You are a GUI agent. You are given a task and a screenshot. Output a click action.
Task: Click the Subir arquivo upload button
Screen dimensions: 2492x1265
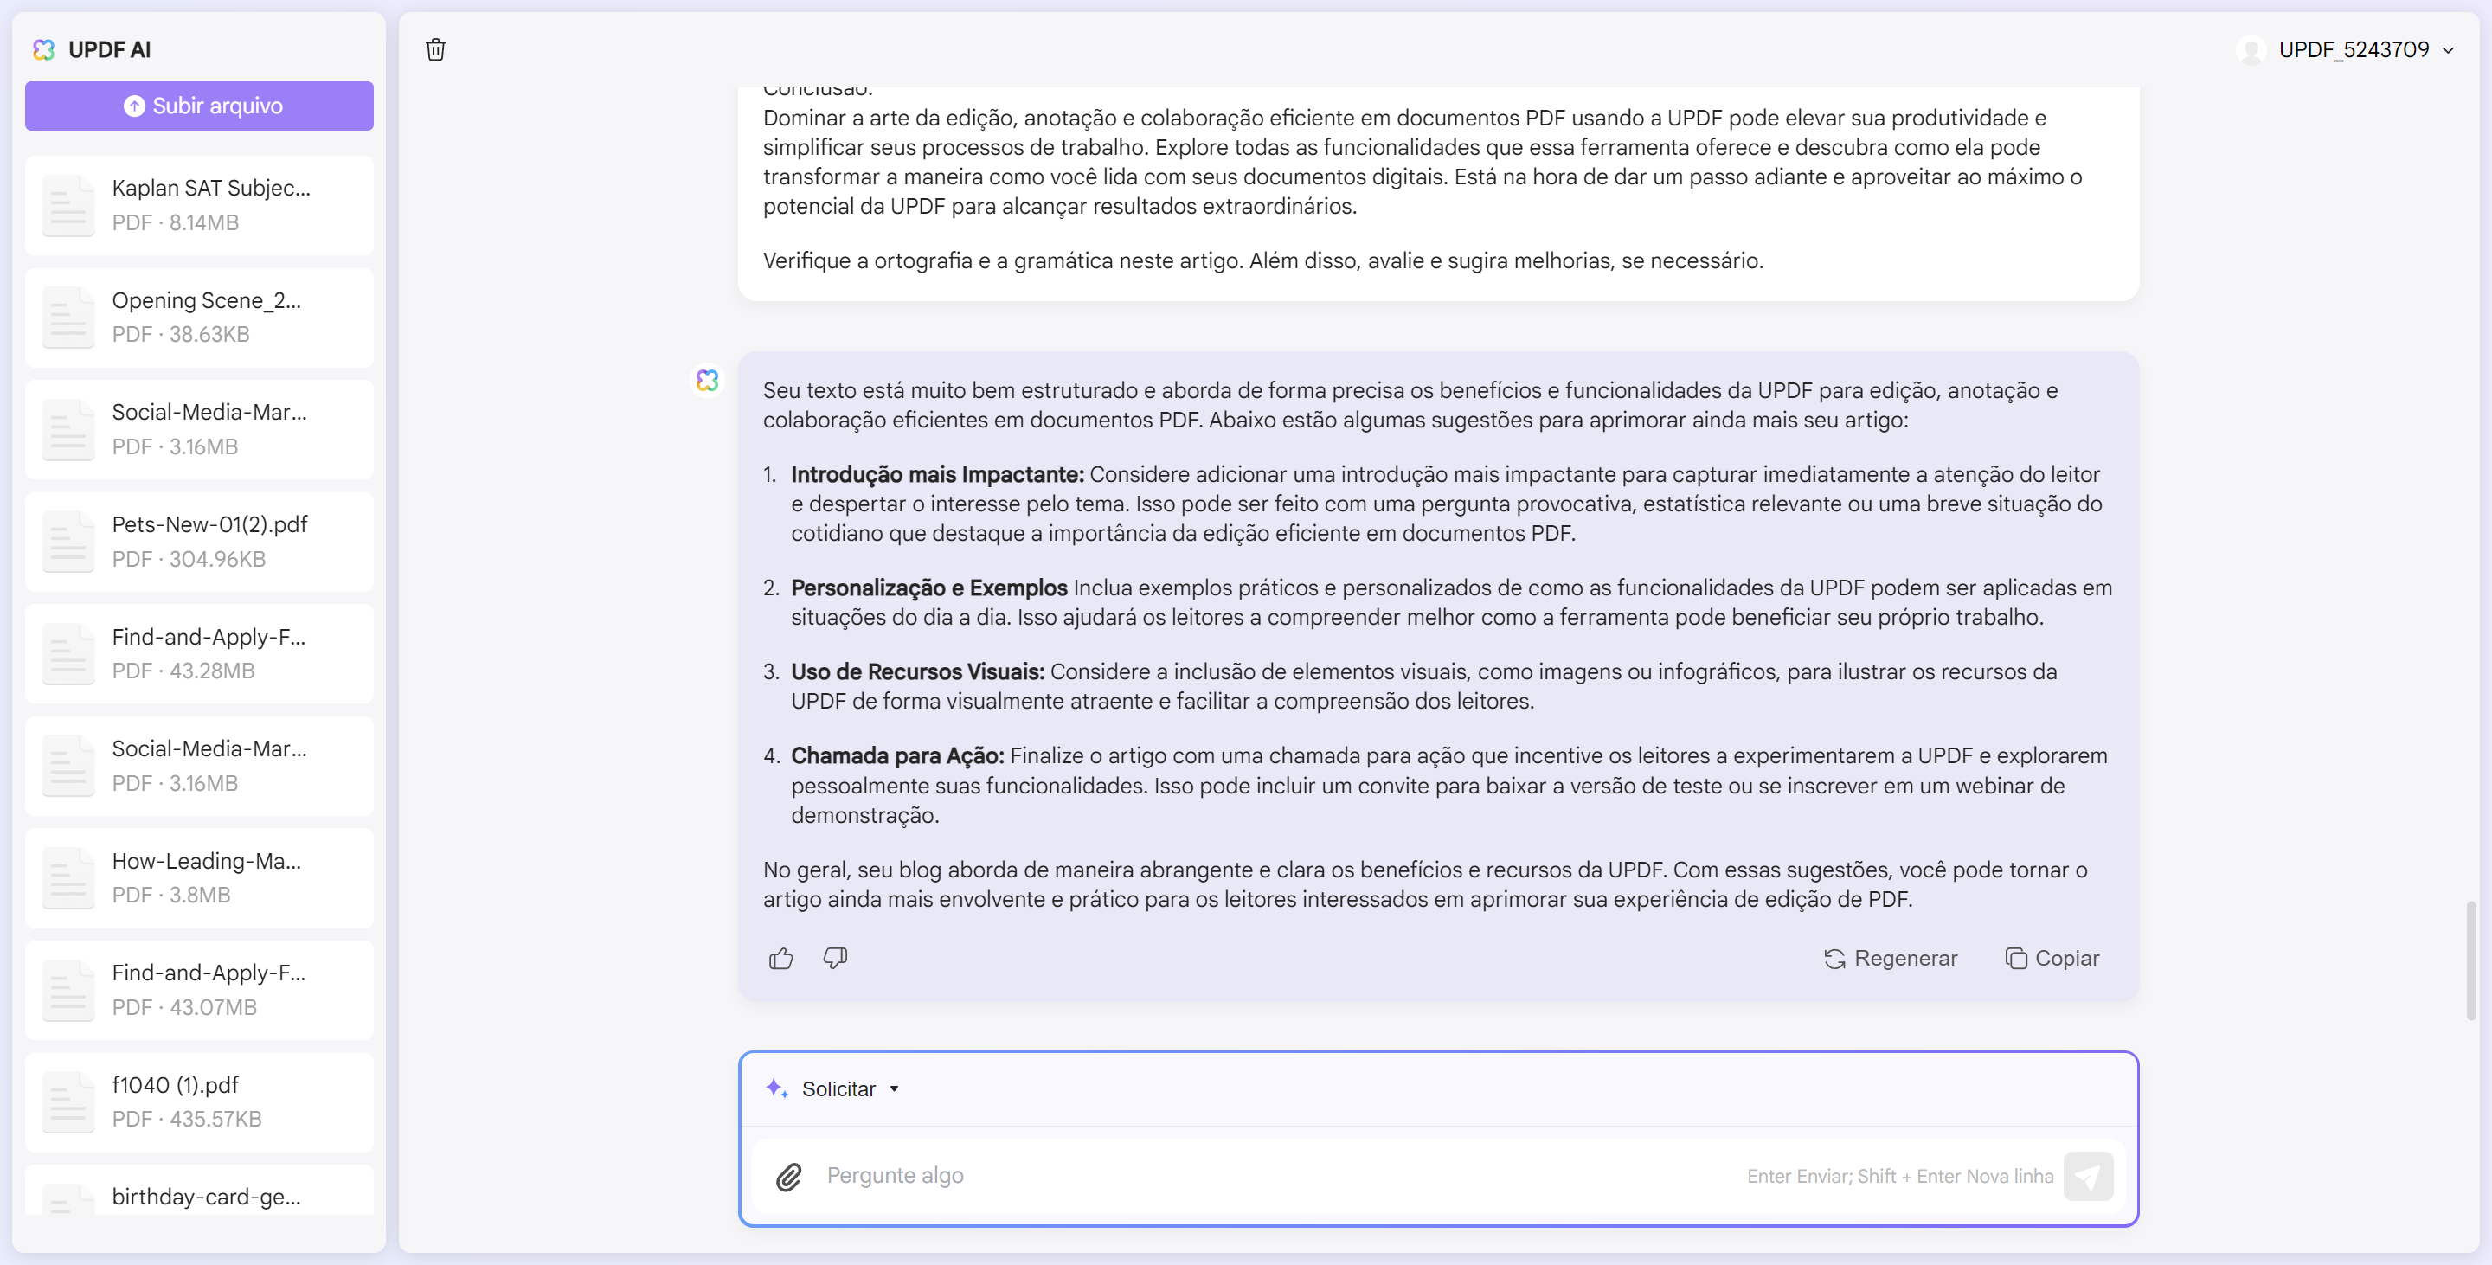[x=199, y=106]
